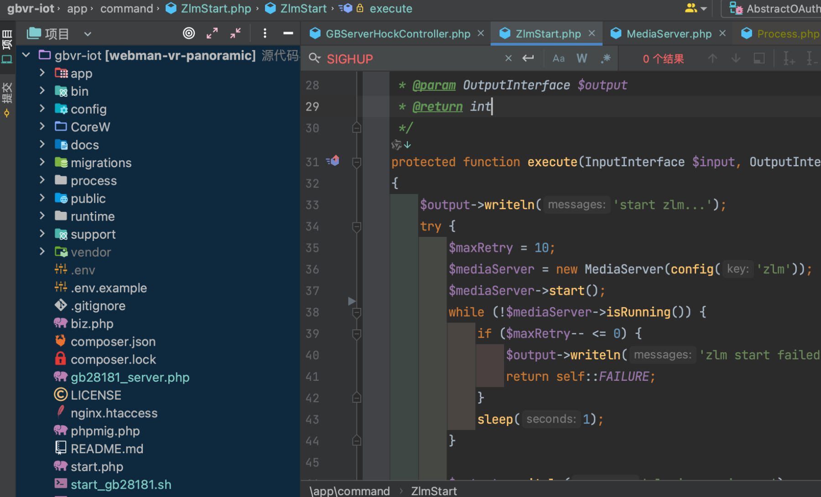Hide the project panel with the minus icon
This screenshot has width=821, height=497.
click(288, 33)
